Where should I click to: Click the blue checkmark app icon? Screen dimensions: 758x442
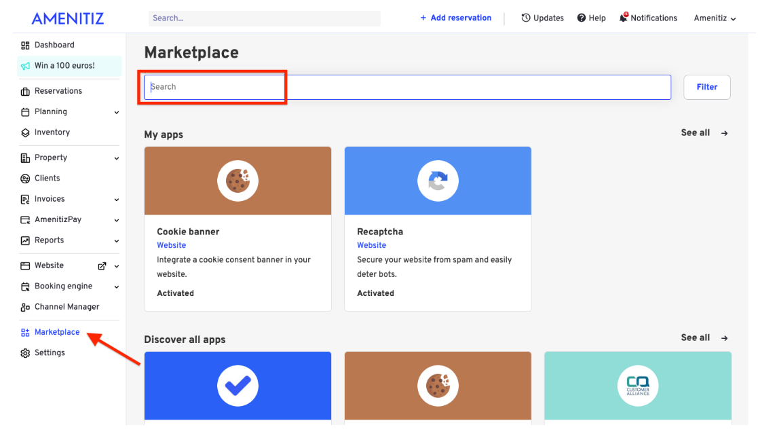(238, 386)
